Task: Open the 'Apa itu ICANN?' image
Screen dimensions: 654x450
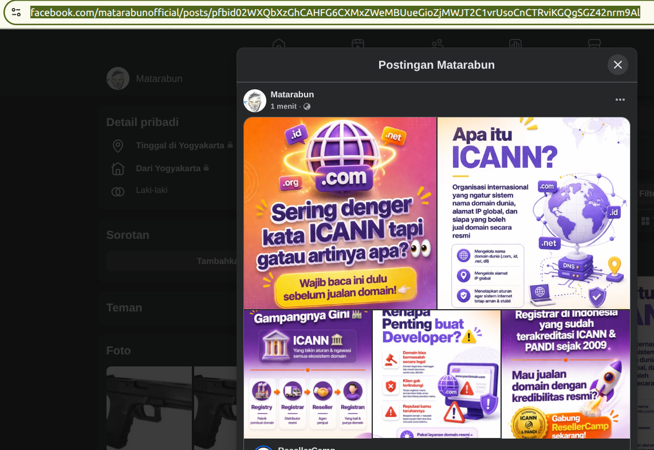Action: [x=534, y=213]
